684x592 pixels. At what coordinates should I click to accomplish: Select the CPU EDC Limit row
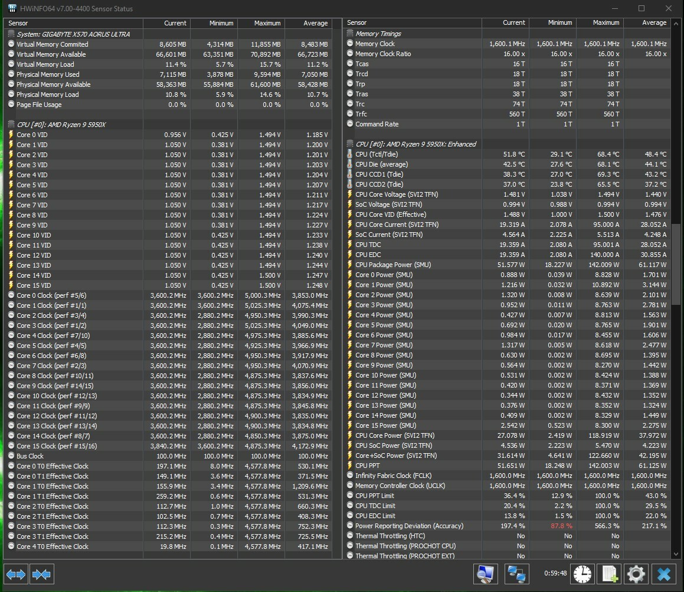(x=506, y=516)
